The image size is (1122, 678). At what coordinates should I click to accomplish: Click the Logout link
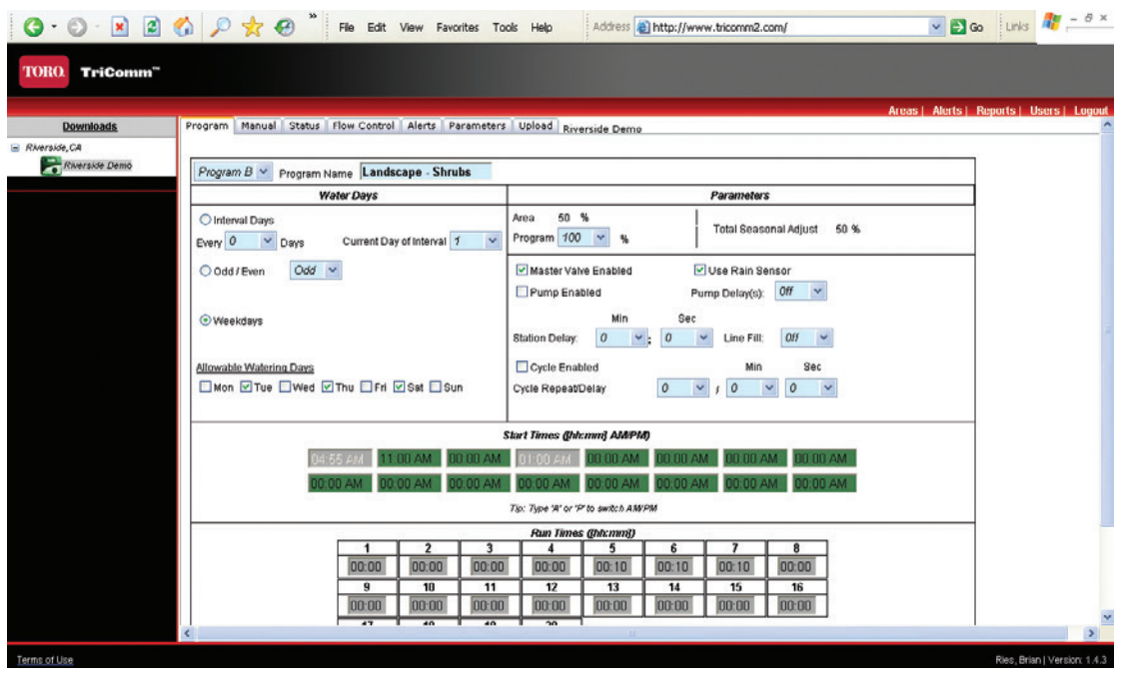point(1090,110)
